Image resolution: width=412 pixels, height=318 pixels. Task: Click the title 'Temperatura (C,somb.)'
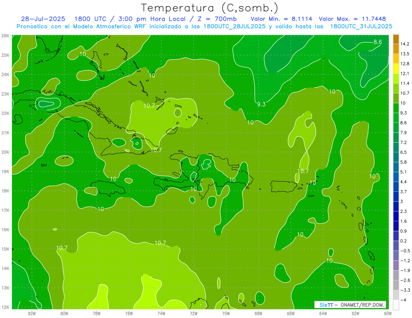point(210,8)
